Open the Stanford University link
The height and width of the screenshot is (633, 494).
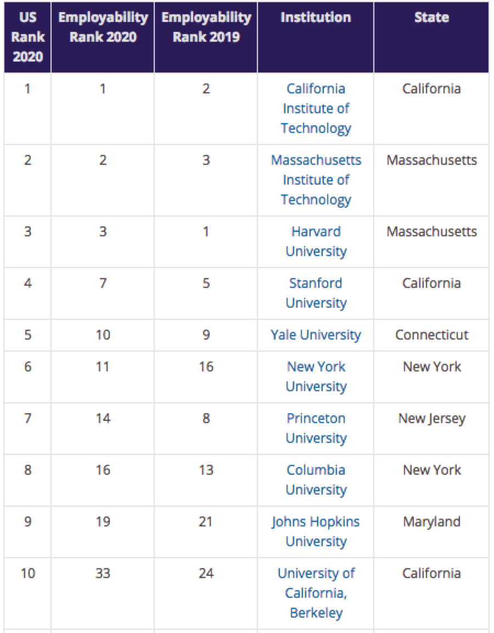316,293
